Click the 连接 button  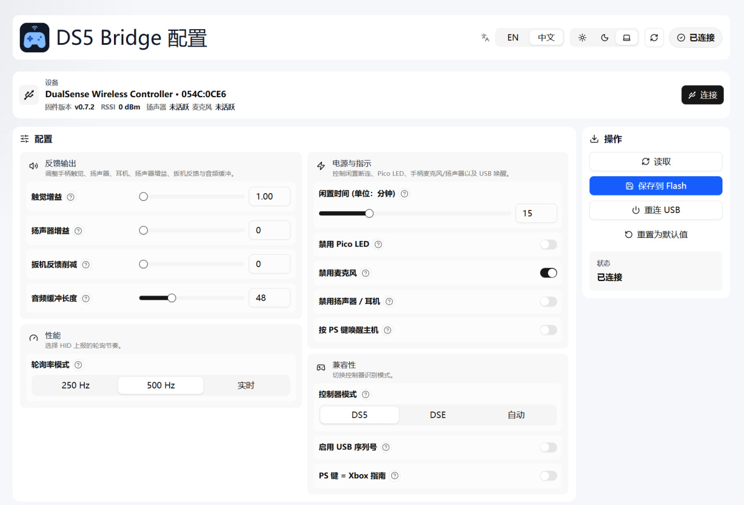[x=702, y=95]
